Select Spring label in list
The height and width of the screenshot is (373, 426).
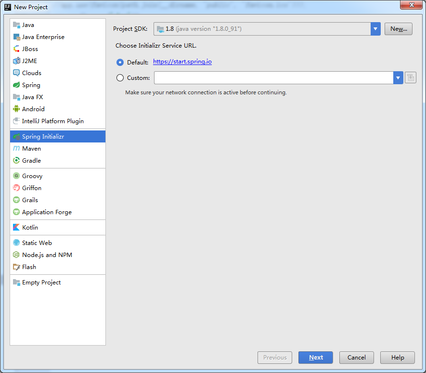pyautogui.click(x=31, y=85)
